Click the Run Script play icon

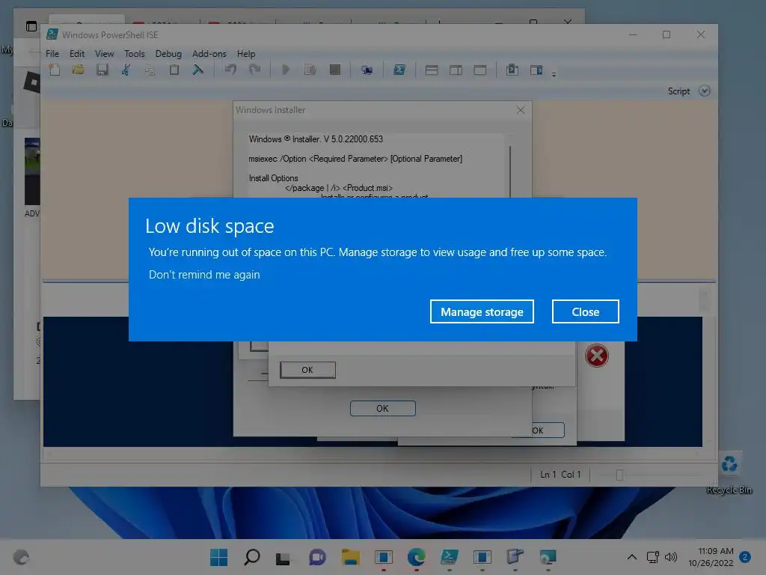pyautogui.click(x=286, y=70)
